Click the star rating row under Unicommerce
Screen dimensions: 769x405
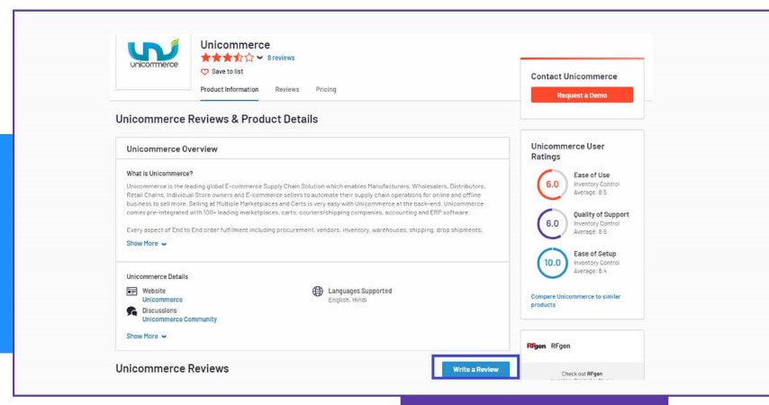(x=228, y=58)
